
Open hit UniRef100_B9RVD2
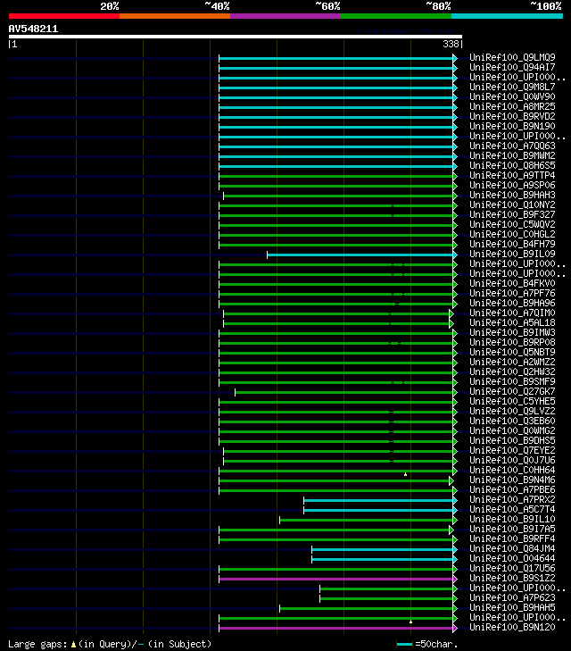512,116
